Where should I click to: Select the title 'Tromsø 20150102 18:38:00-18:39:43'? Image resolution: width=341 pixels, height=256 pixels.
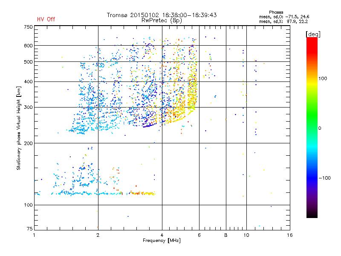[x=162, y=15]
